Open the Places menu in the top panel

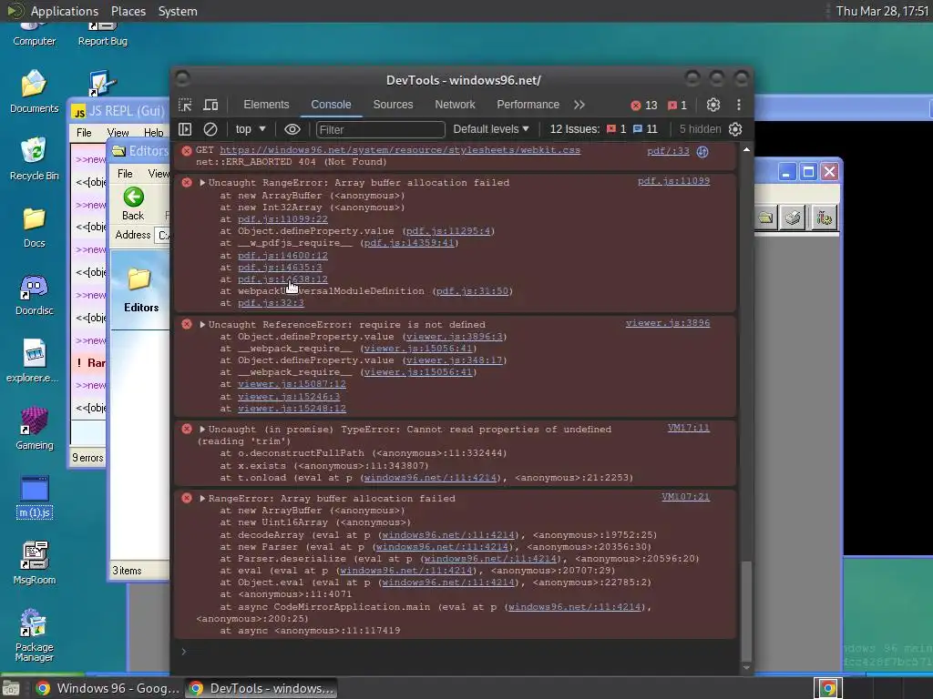pyautogui.click(x=128, y=11)
